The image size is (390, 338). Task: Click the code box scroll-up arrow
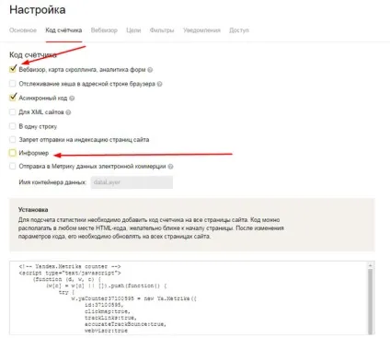(371, 265)
